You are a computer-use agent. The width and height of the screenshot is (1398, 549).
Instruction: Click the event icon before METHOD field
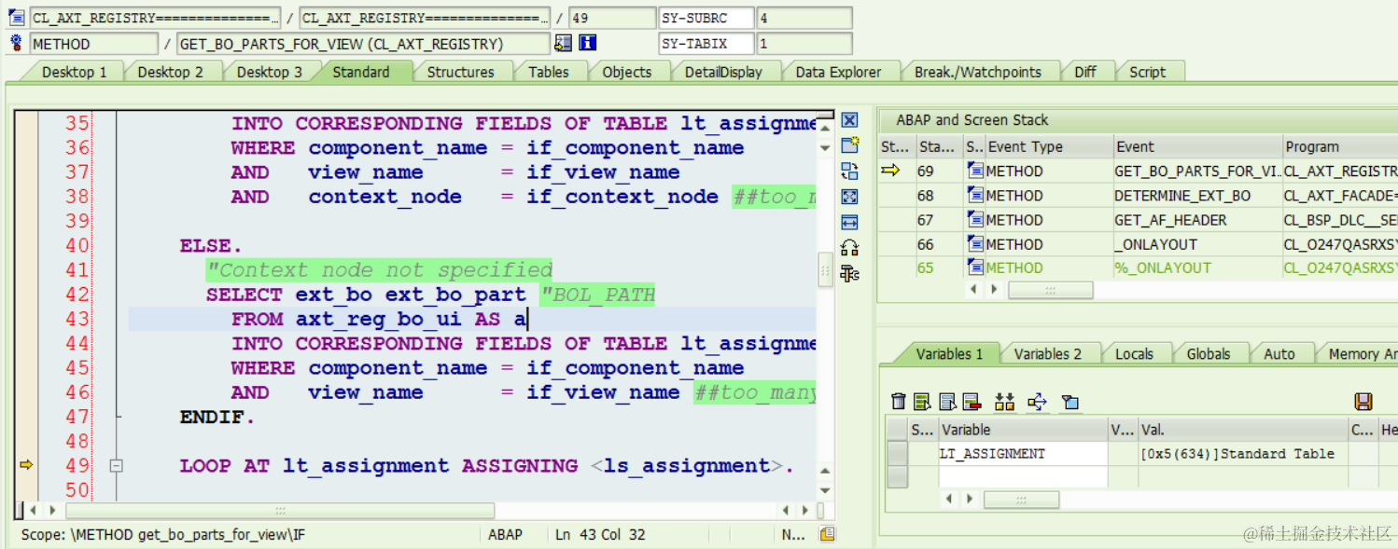tap(16, 43)
